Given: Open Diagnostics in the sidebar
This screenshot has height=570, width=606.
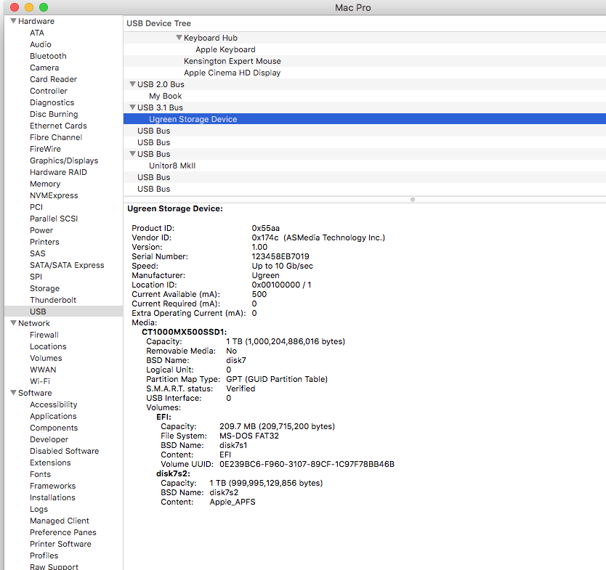Looking at the screenshot, I should (52, 102).
